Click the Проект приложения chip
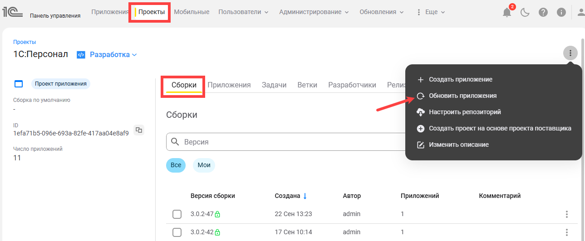This screenshot has width=585, height=241. click(61, 84)
